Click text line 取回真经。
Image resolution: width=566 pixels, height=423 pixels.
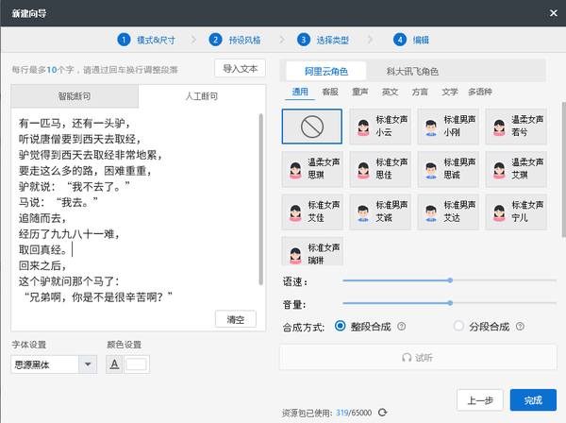(42, 250)
